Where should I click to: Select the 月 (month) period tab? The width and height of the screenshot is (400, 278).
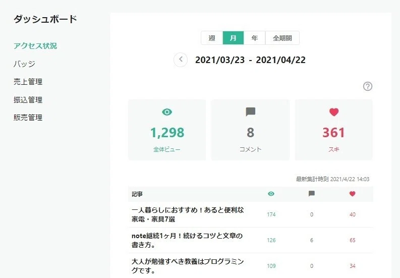(x=233, y=38)
